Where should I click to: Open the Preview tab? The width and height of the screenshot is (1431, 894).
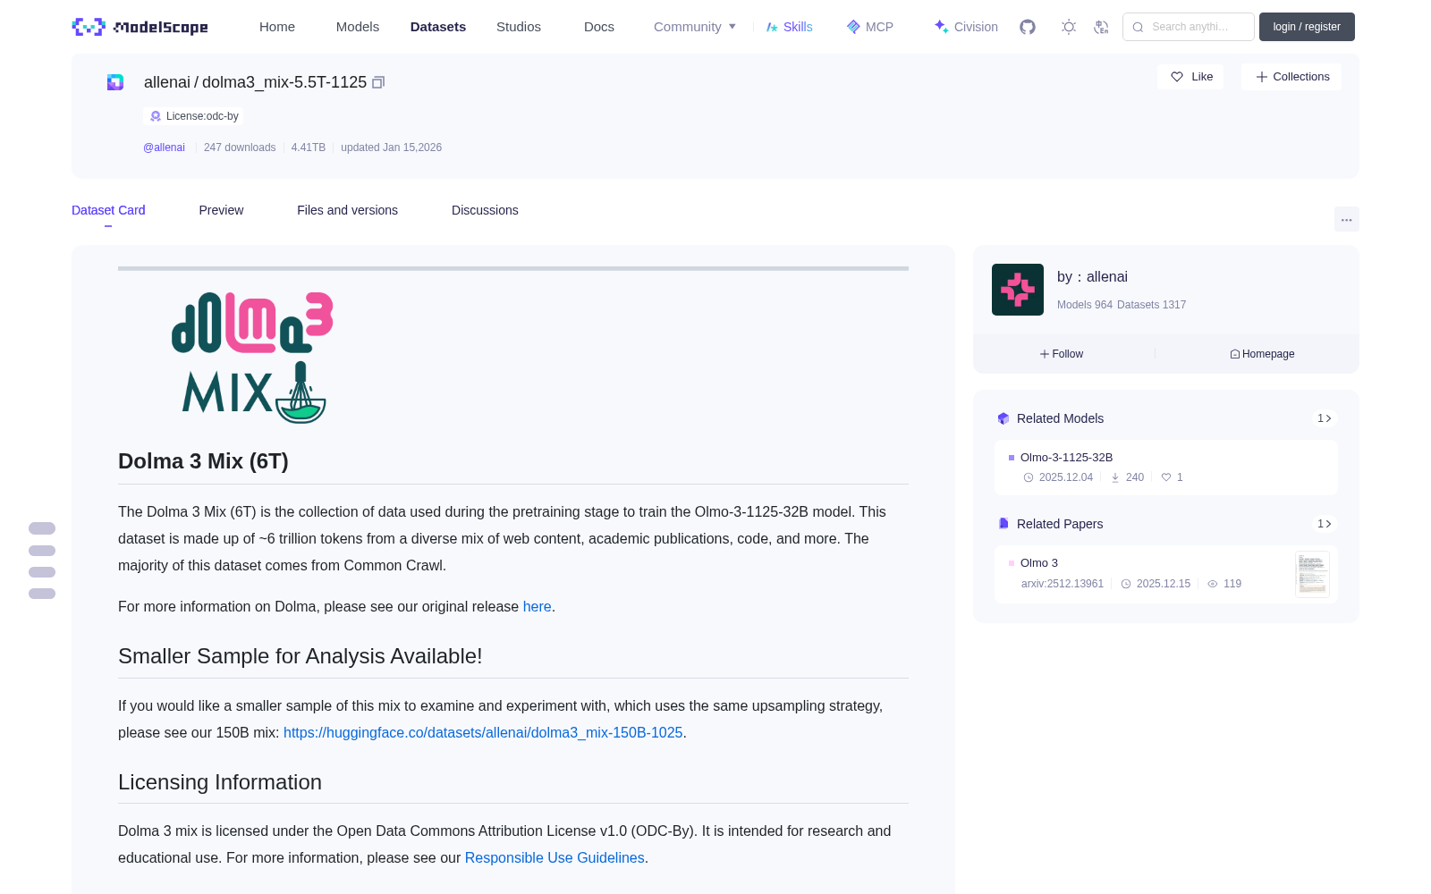[221, 210]
